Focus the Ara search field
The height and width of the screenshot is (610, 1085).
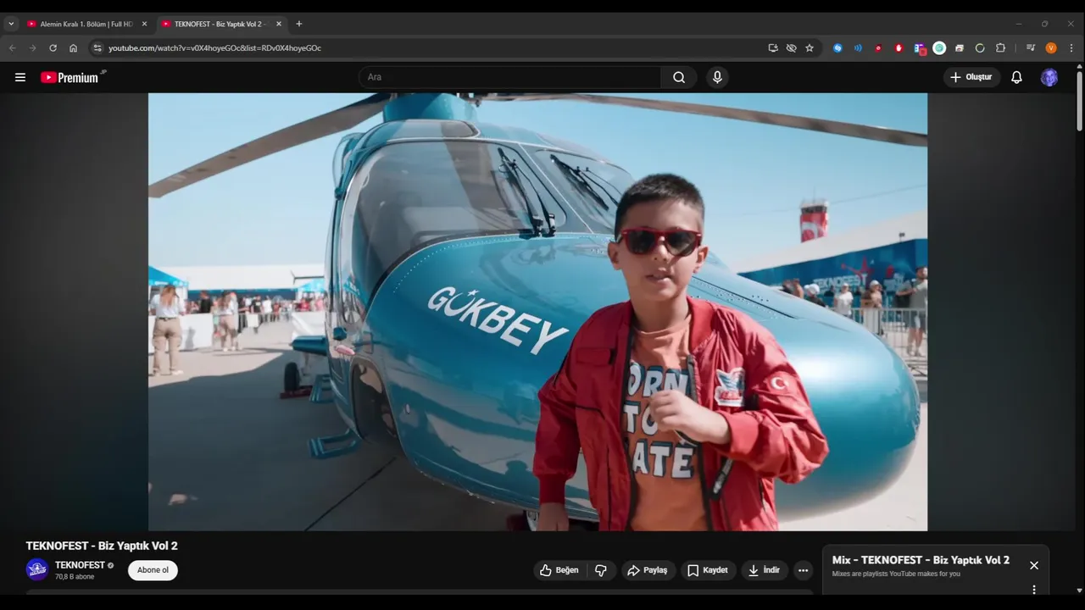[509, 77]
